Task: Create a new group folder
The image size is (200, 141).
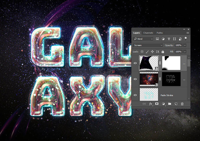Action: click(x=169, y=104)
